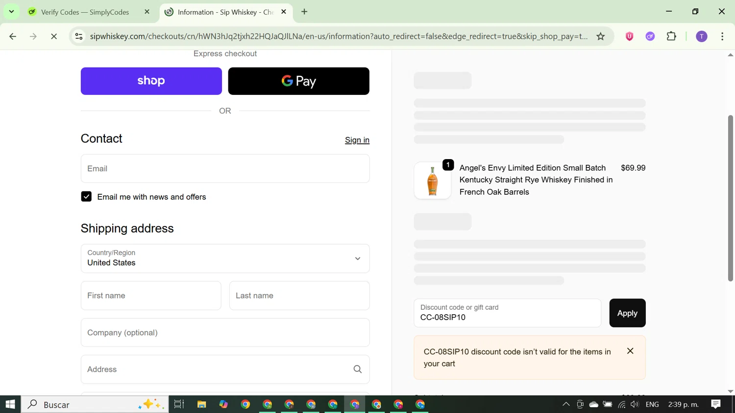
Task: Open the profile avatar T
Action: [702, 36]
